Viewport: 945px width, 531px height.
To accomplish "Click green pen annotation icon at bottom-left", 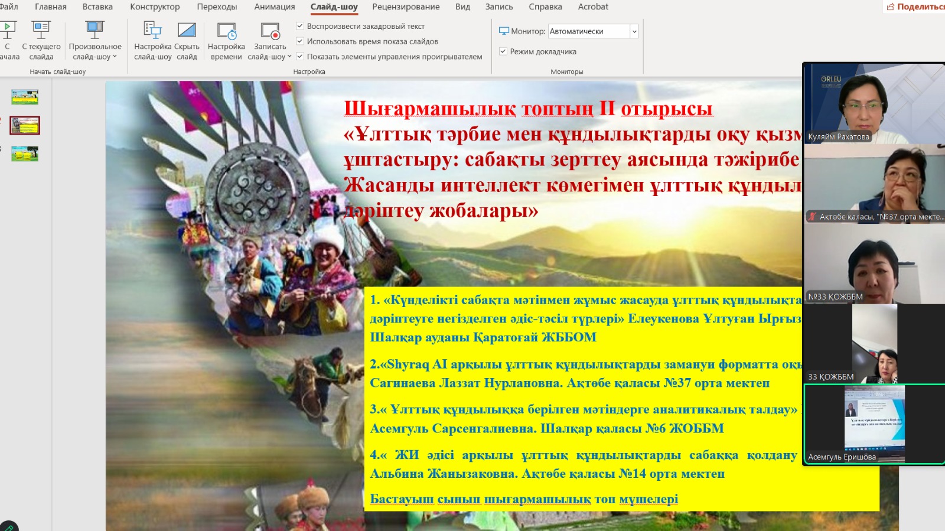I will [8, 527].
